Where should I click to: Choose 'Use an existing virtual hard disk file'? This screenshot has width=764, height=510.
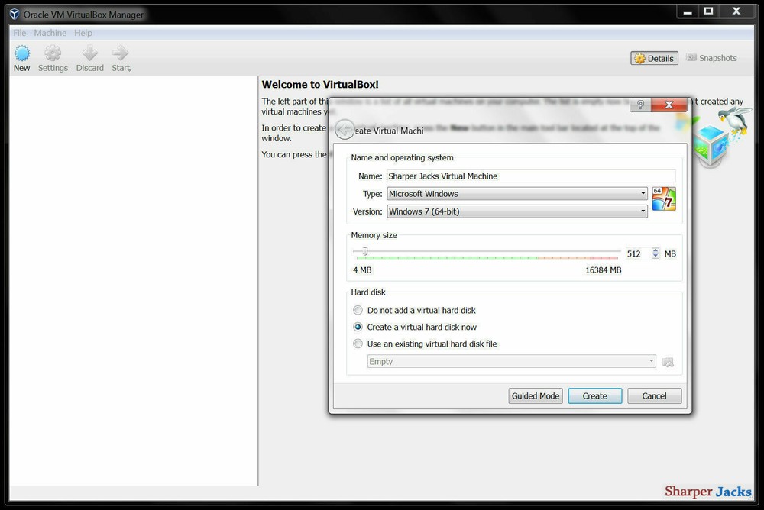358,344
